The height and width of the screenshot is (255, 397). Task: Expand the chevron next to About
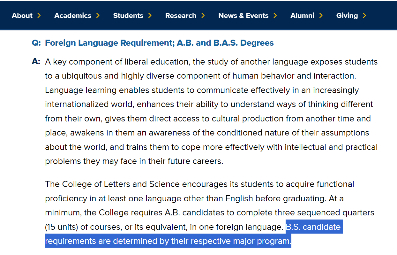(x=39, y=15)
